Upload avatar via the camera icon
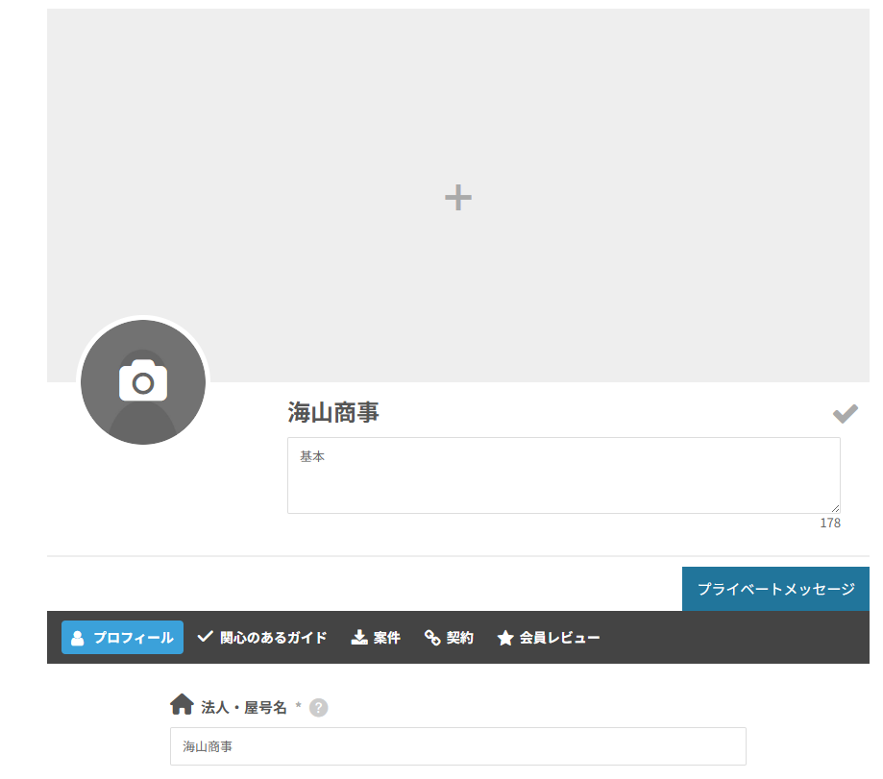 pyautogui.click(x=143, y=381)
